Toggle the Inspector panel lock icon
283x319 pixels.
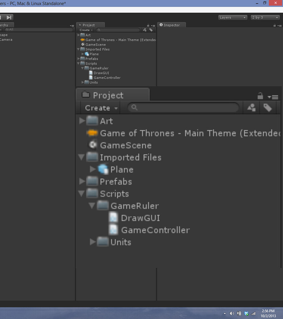274,25
